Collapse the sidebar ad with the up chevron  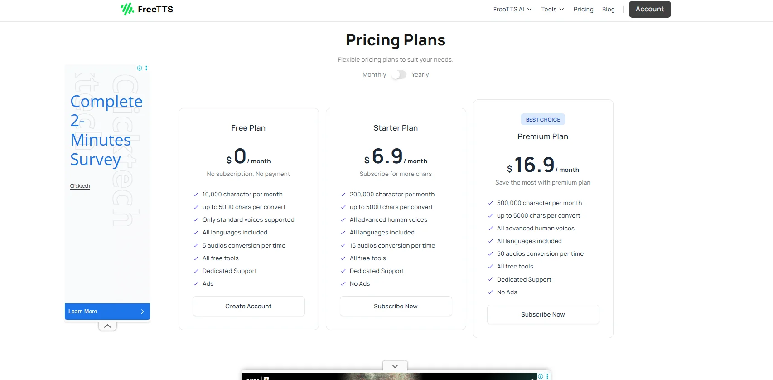107,326
